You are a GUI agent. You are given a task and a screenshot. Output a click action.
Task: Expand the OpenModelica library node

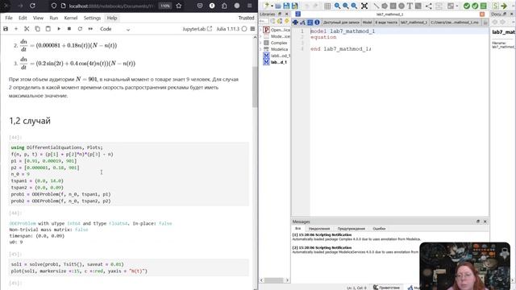pos(260,30)
